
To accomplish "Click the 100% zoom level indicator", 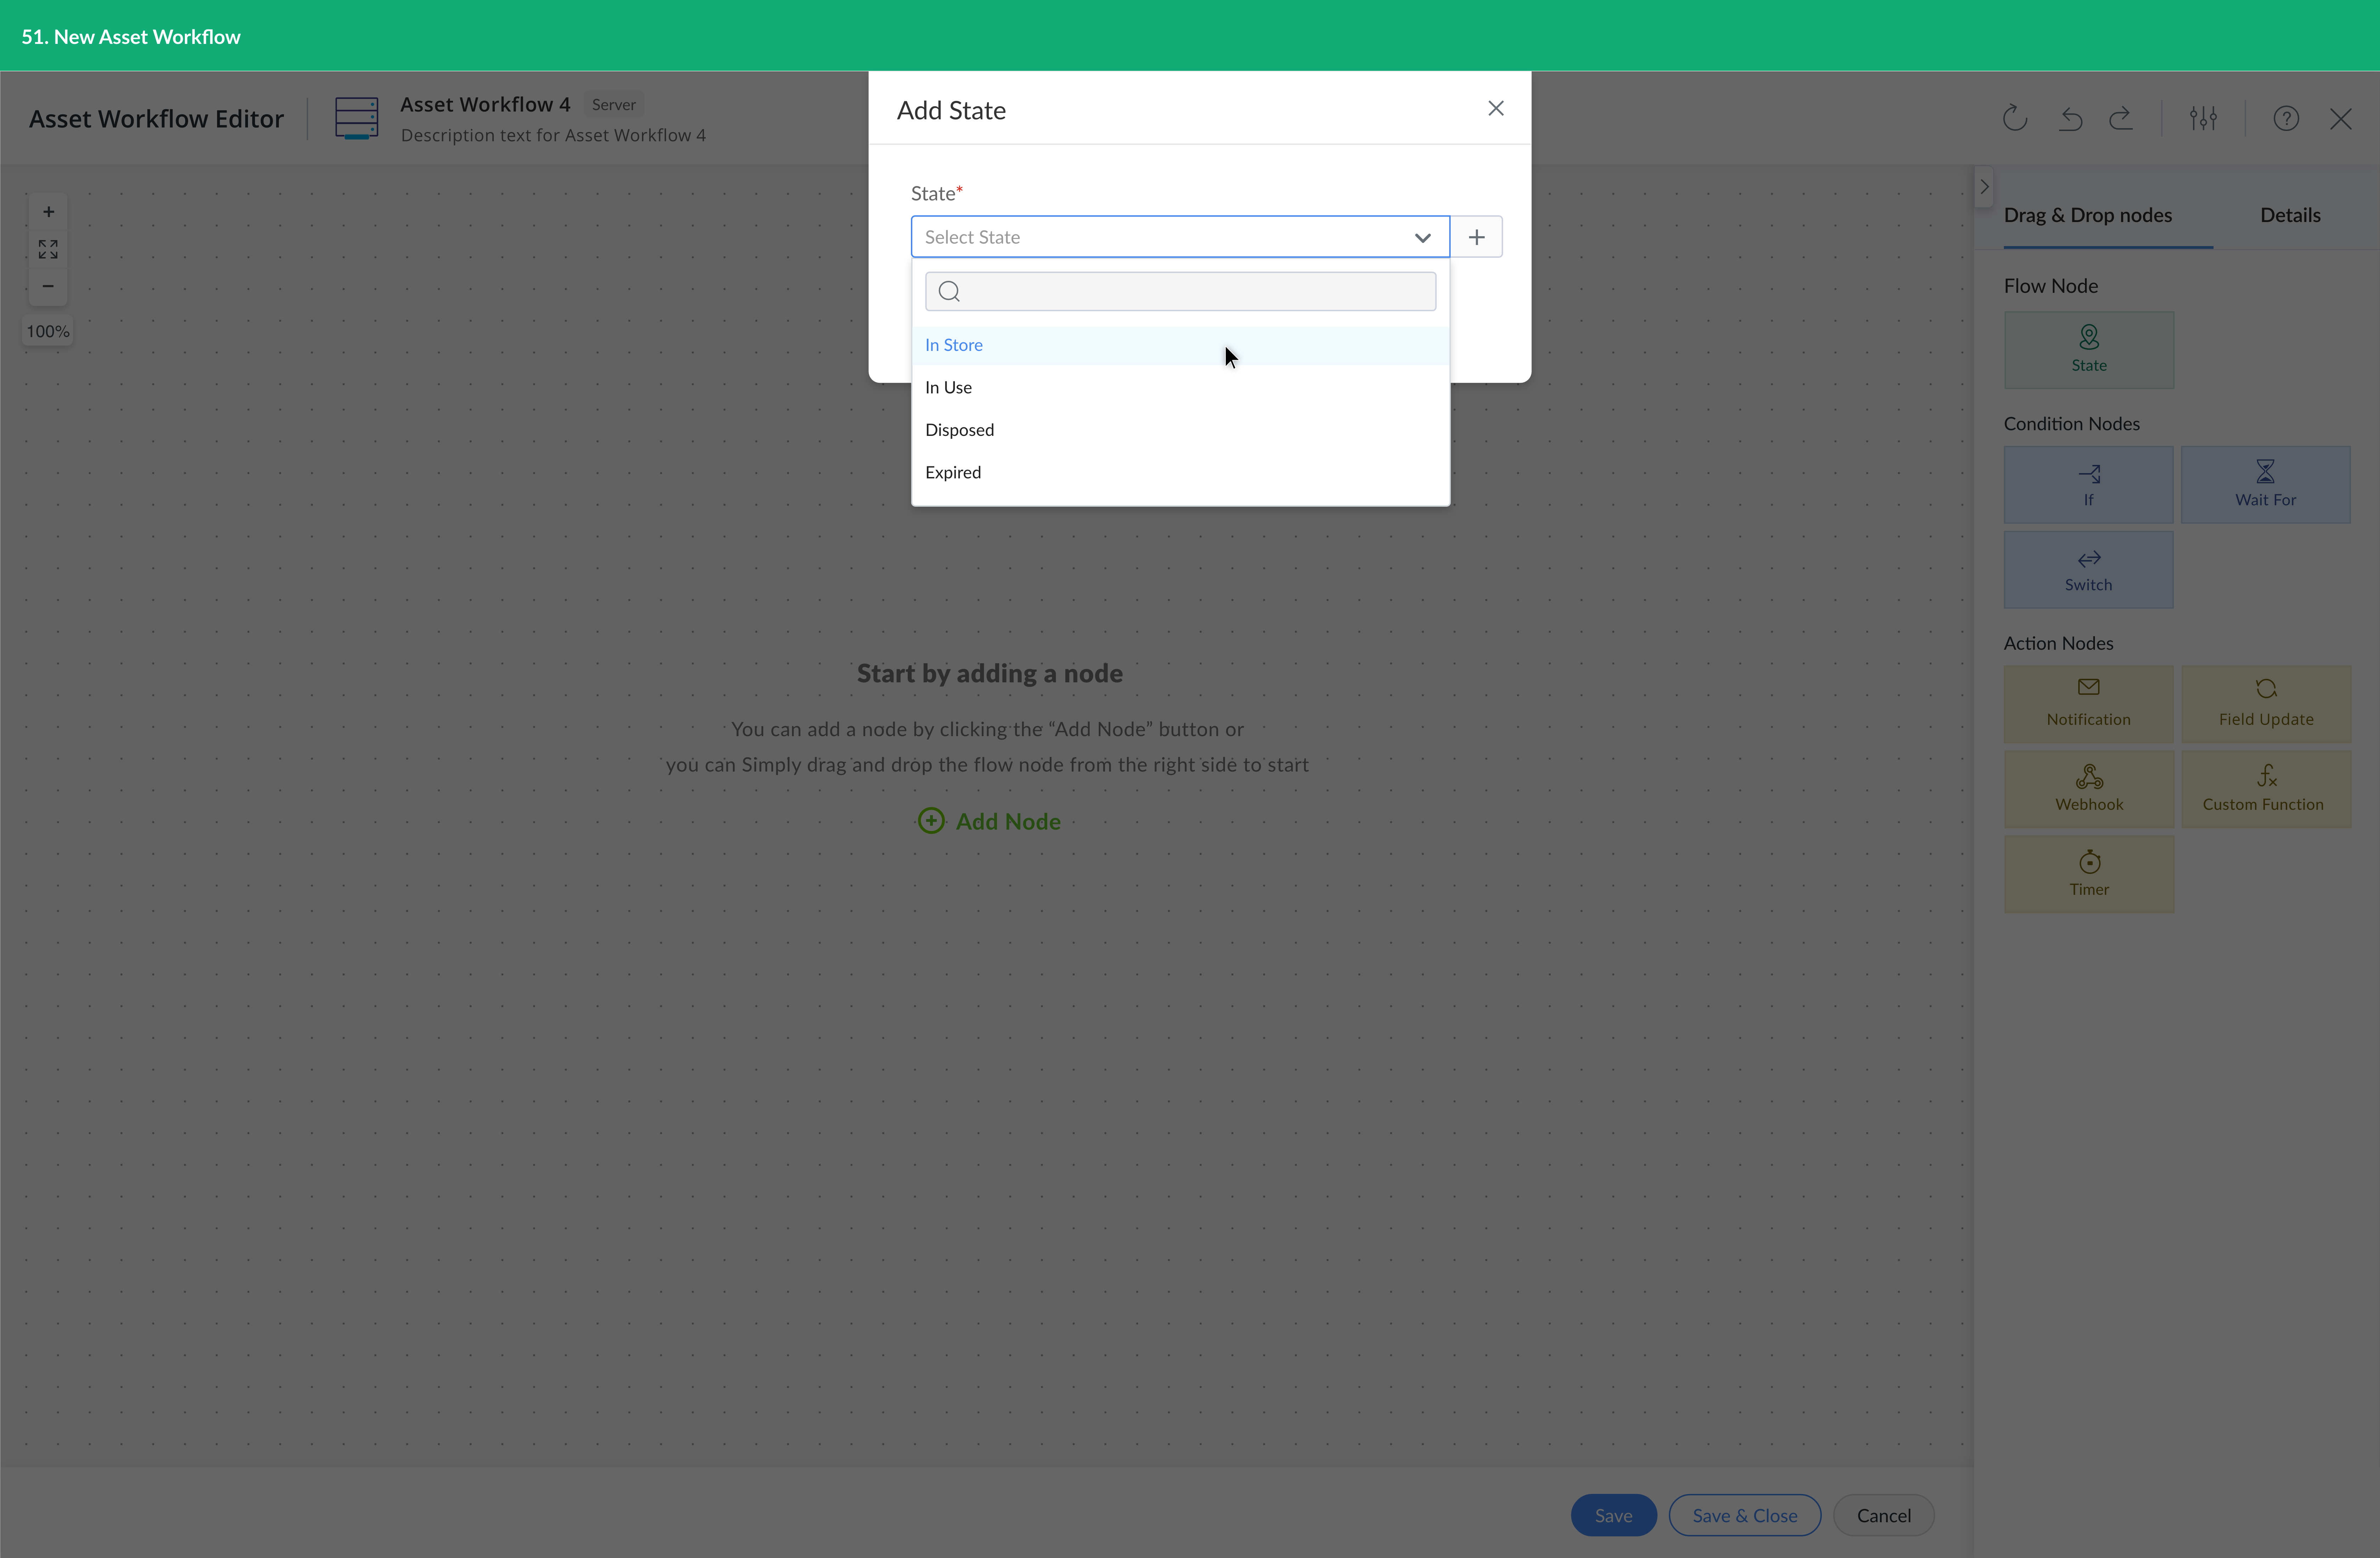I will [48, 331].
